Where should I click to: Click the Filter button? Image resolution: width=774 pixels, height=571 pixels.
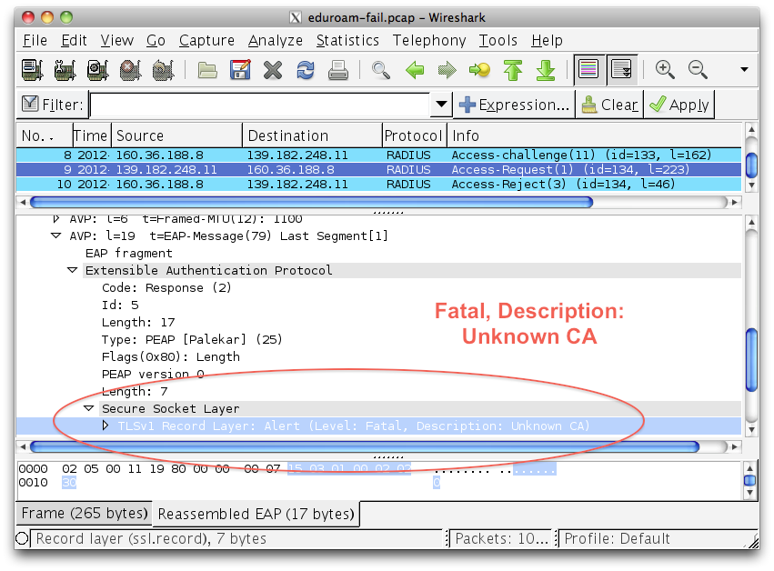point(53,105)
